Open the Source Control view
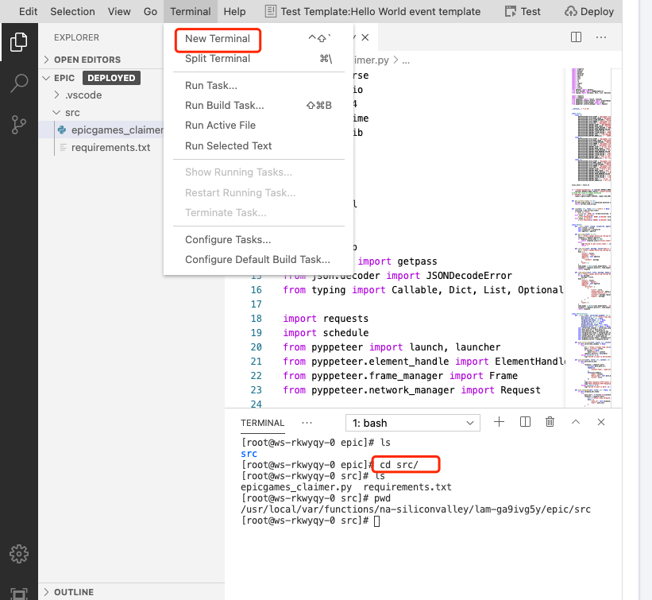Image resolution: width=652 pixels, height=600 pixels. pos(19,125)
